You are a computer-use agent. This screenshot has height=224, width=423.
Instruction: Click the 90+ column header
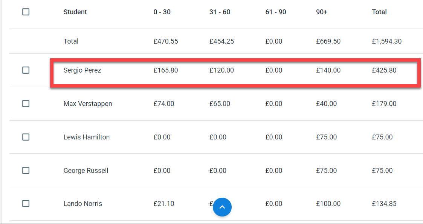(x=322, y=12)
